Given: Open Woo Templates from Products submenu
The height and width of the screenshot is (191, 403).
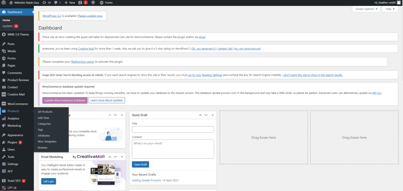Looking at the screenshot, I should pyautogui.click(x=47, y=141).
